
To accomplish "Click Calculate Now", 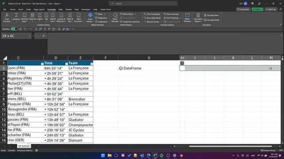I will point(211,15).
